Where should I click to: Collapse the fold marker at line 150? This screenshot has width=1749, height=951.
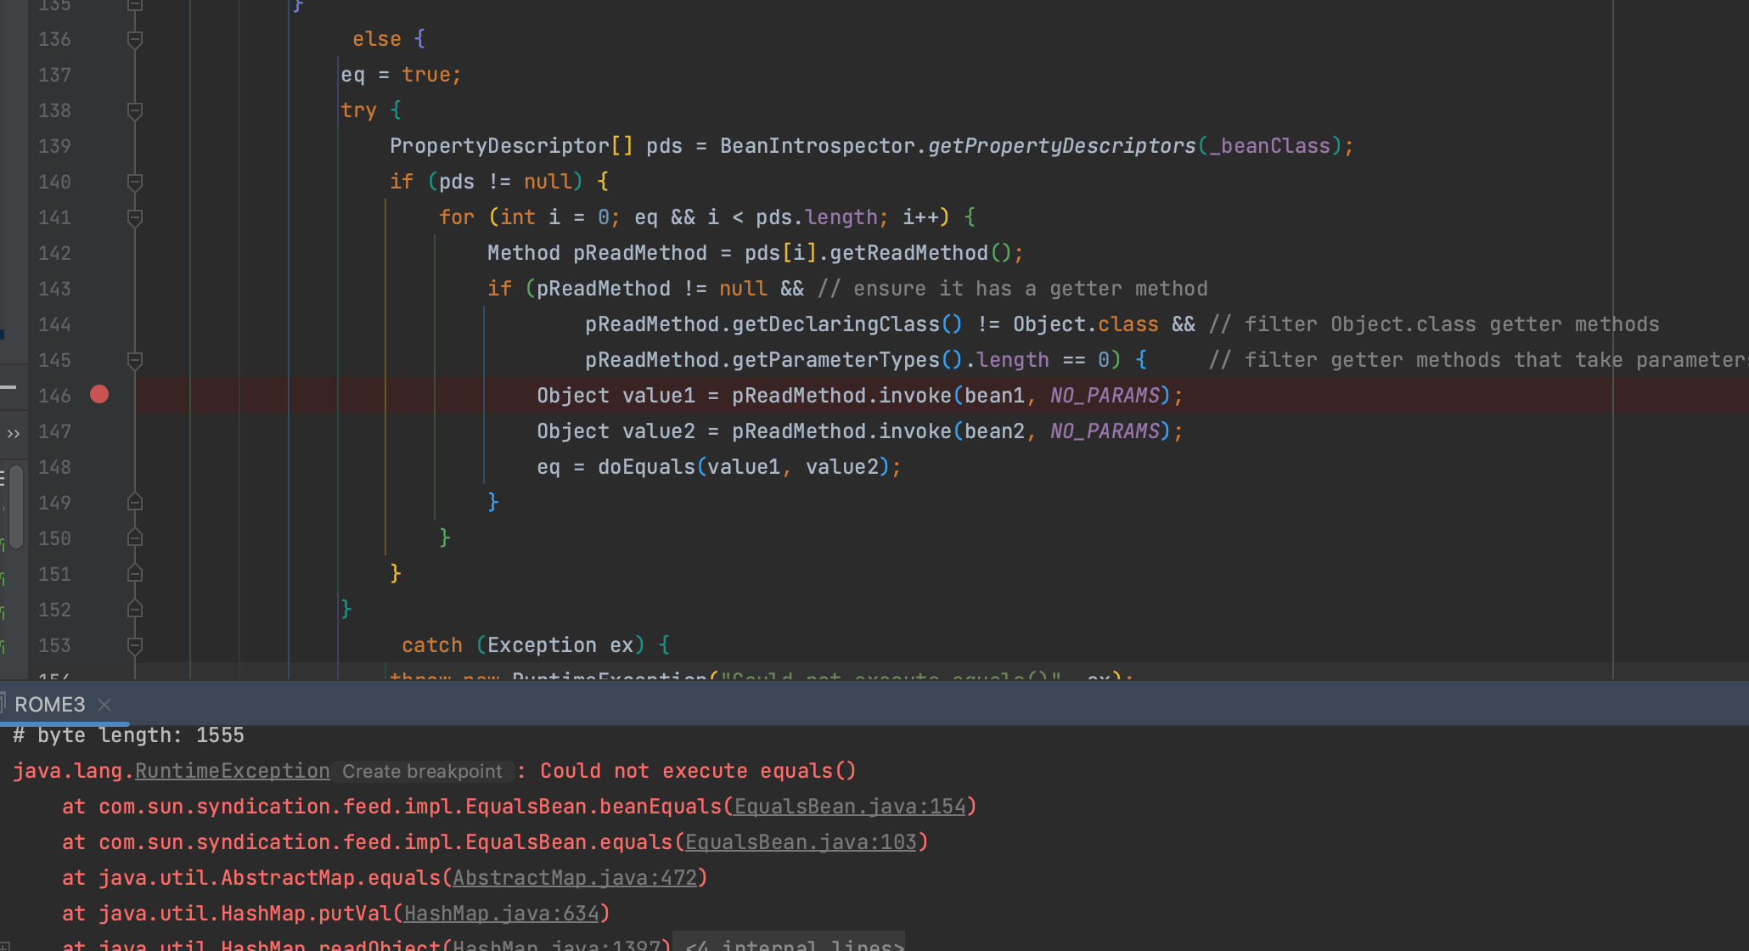[134, 538]
